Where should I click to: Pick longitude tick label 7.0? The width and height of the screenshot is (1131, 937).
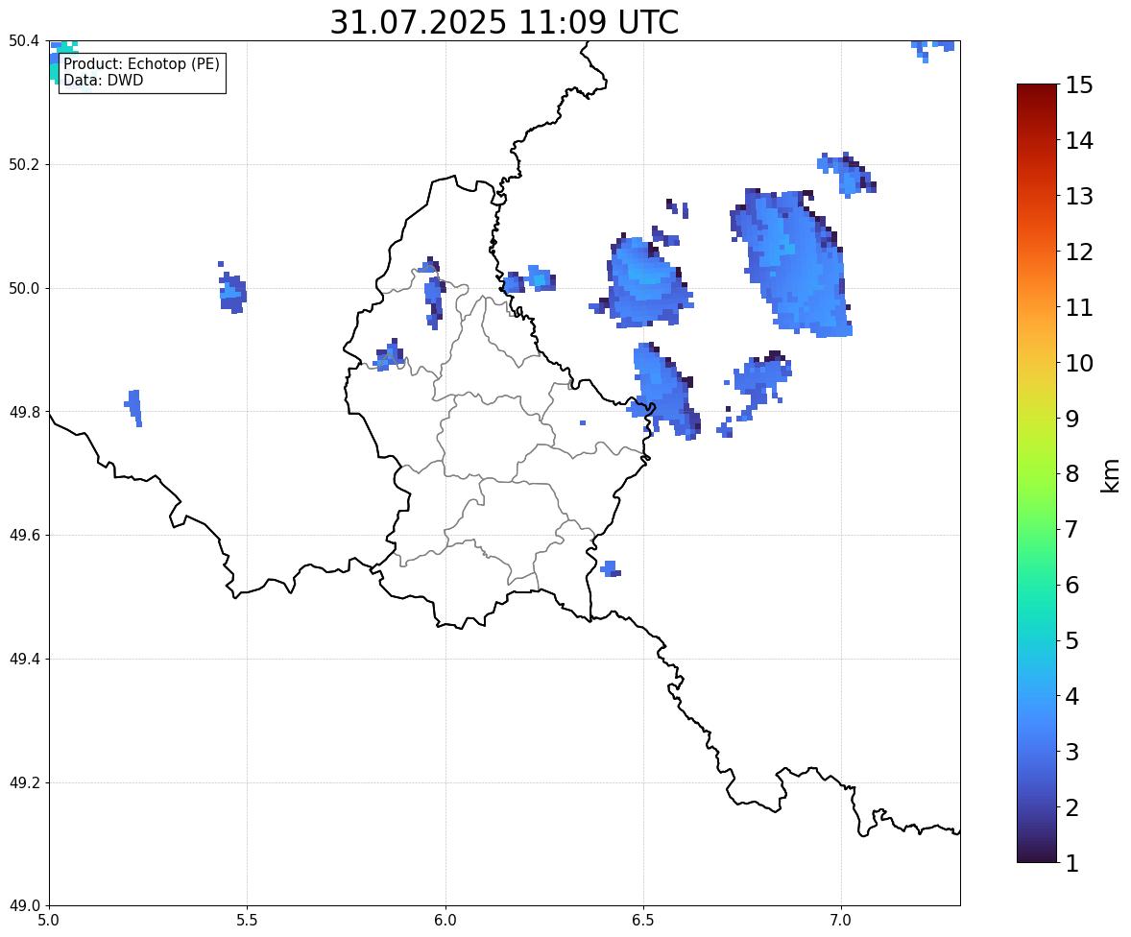(841, 921)
